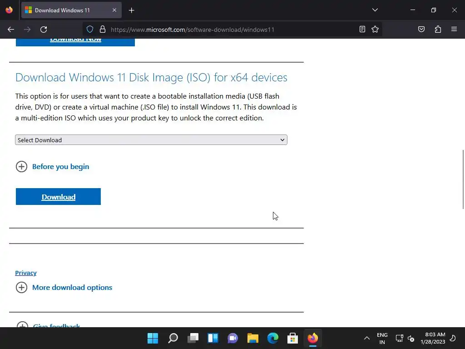Open the tracking protection shield icon
465x349 pixels.
[90, 29]
